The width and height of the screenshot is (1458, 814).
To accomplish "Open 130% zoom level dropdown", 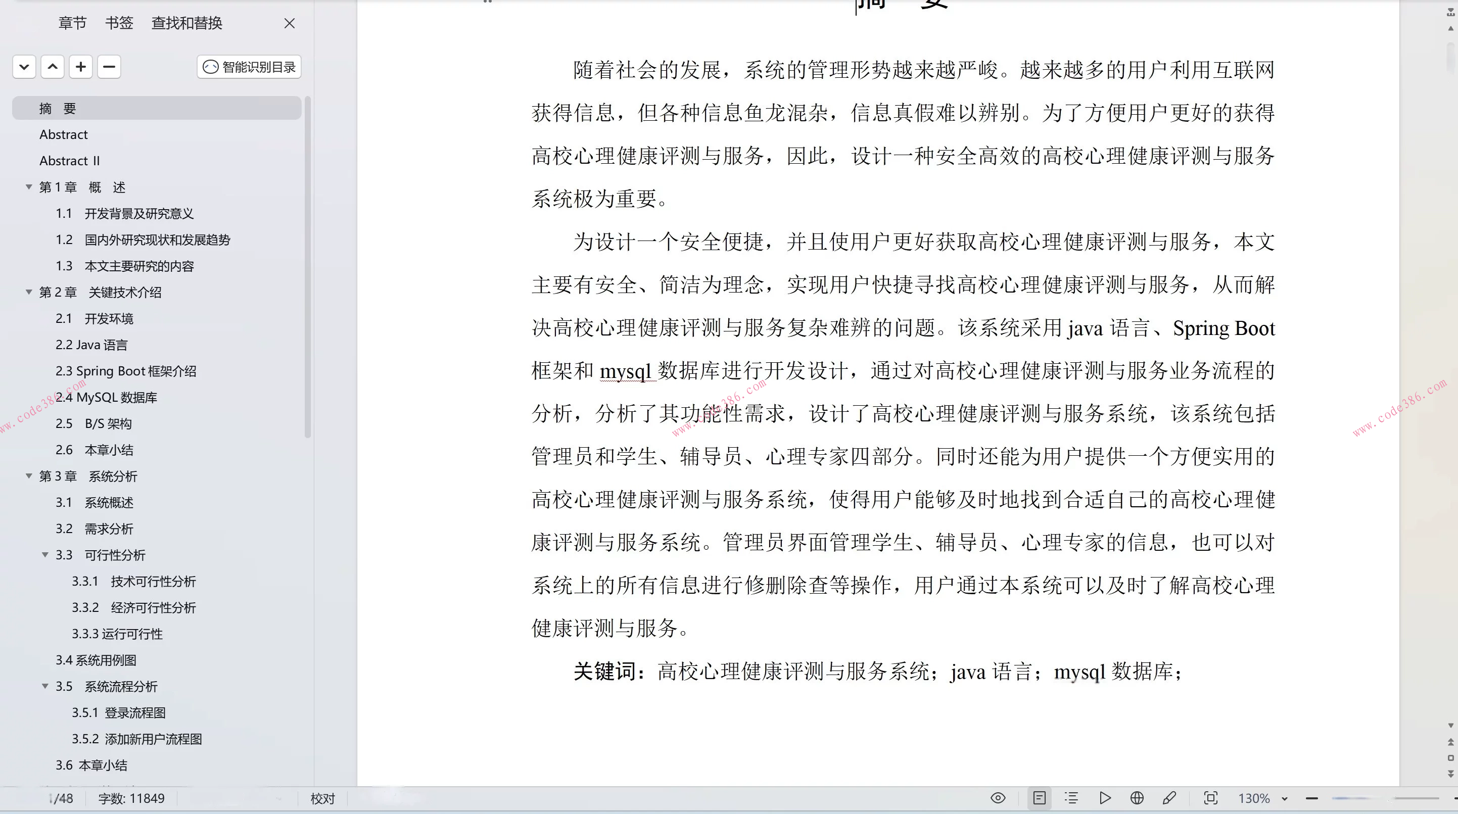I will pyautogui.click(x=1284, y=799).
